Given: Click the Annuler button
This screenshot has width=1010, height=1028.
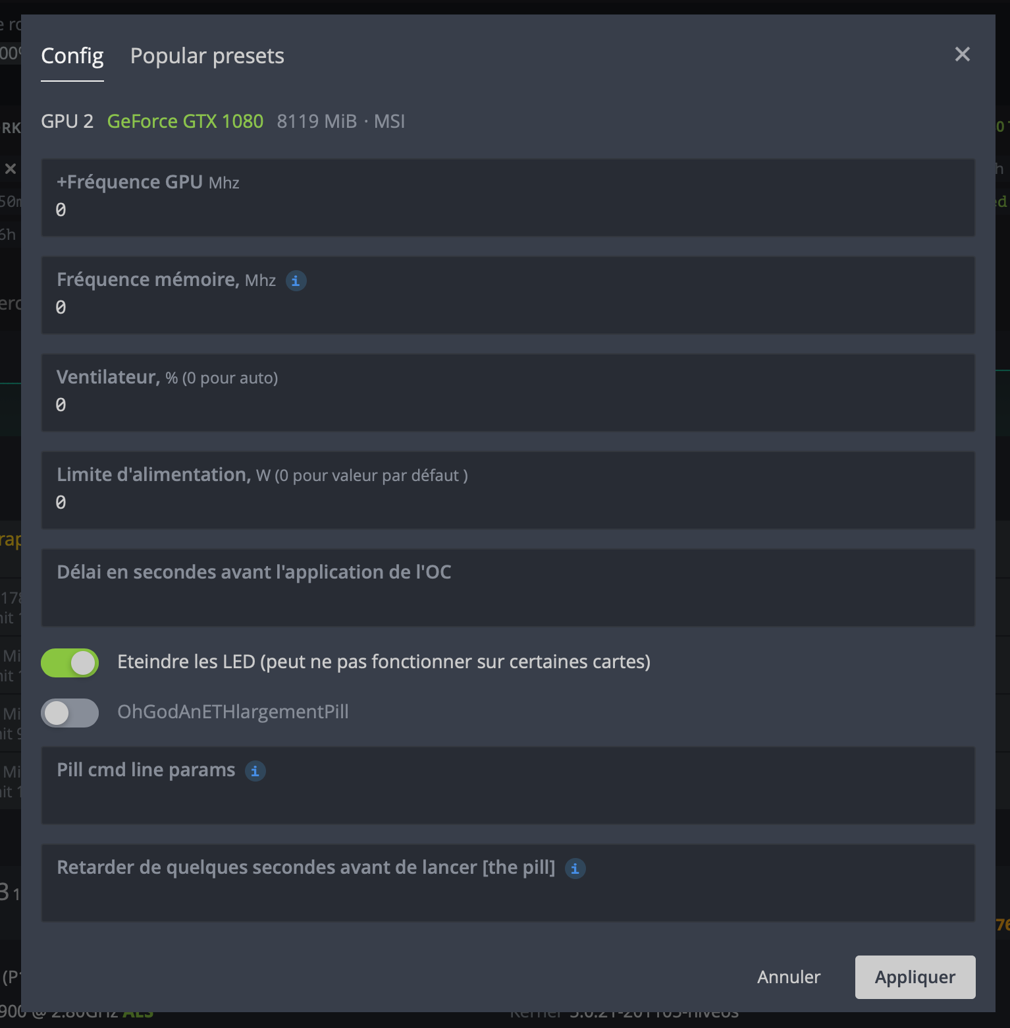Looking at the screenshot, I should pos(788,977).
